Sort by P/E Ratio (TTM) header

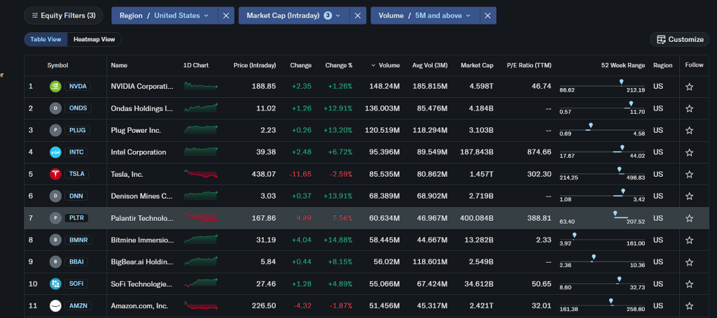coord(529,65)
